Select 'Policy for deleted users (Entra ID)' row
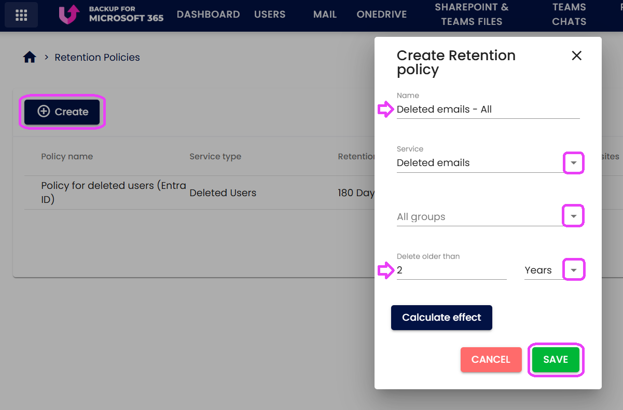This screenshot has height=410, width=623. coord(199,193)
